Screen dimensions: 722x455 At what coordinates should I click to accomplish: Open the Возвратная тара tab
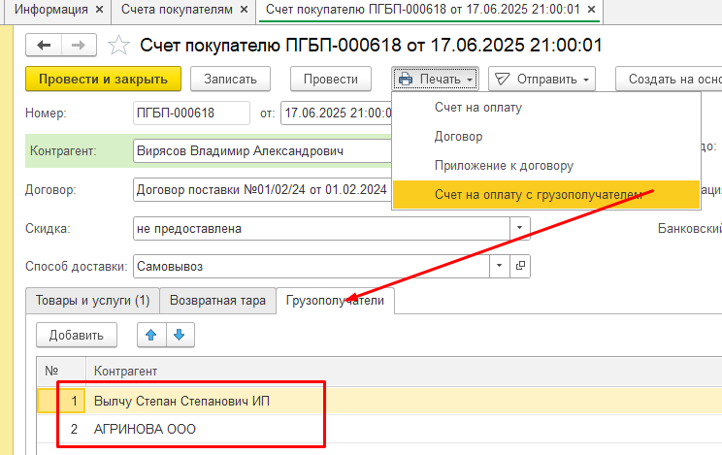(x=217, y=301)
